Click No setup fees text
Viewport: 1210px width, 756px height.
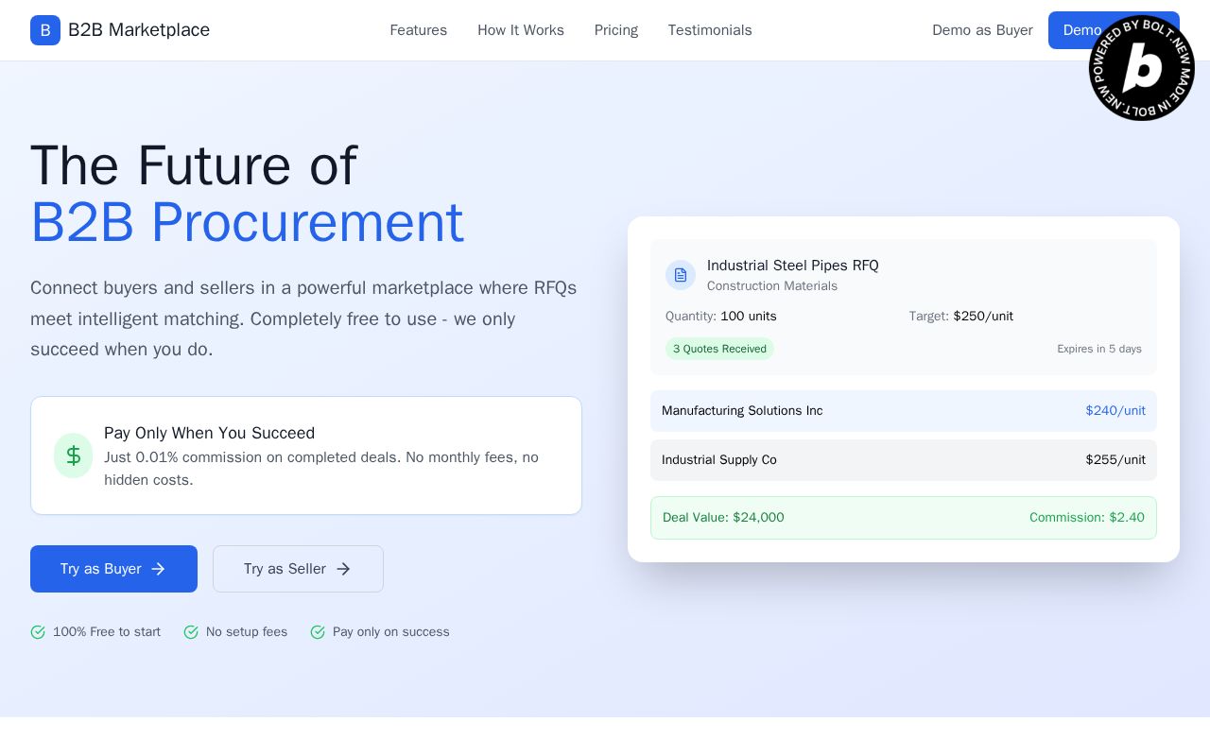247,632
